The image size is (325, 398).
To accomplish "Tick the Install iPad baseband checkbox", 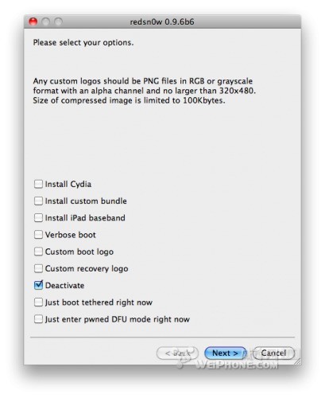I will coord(38,218).
